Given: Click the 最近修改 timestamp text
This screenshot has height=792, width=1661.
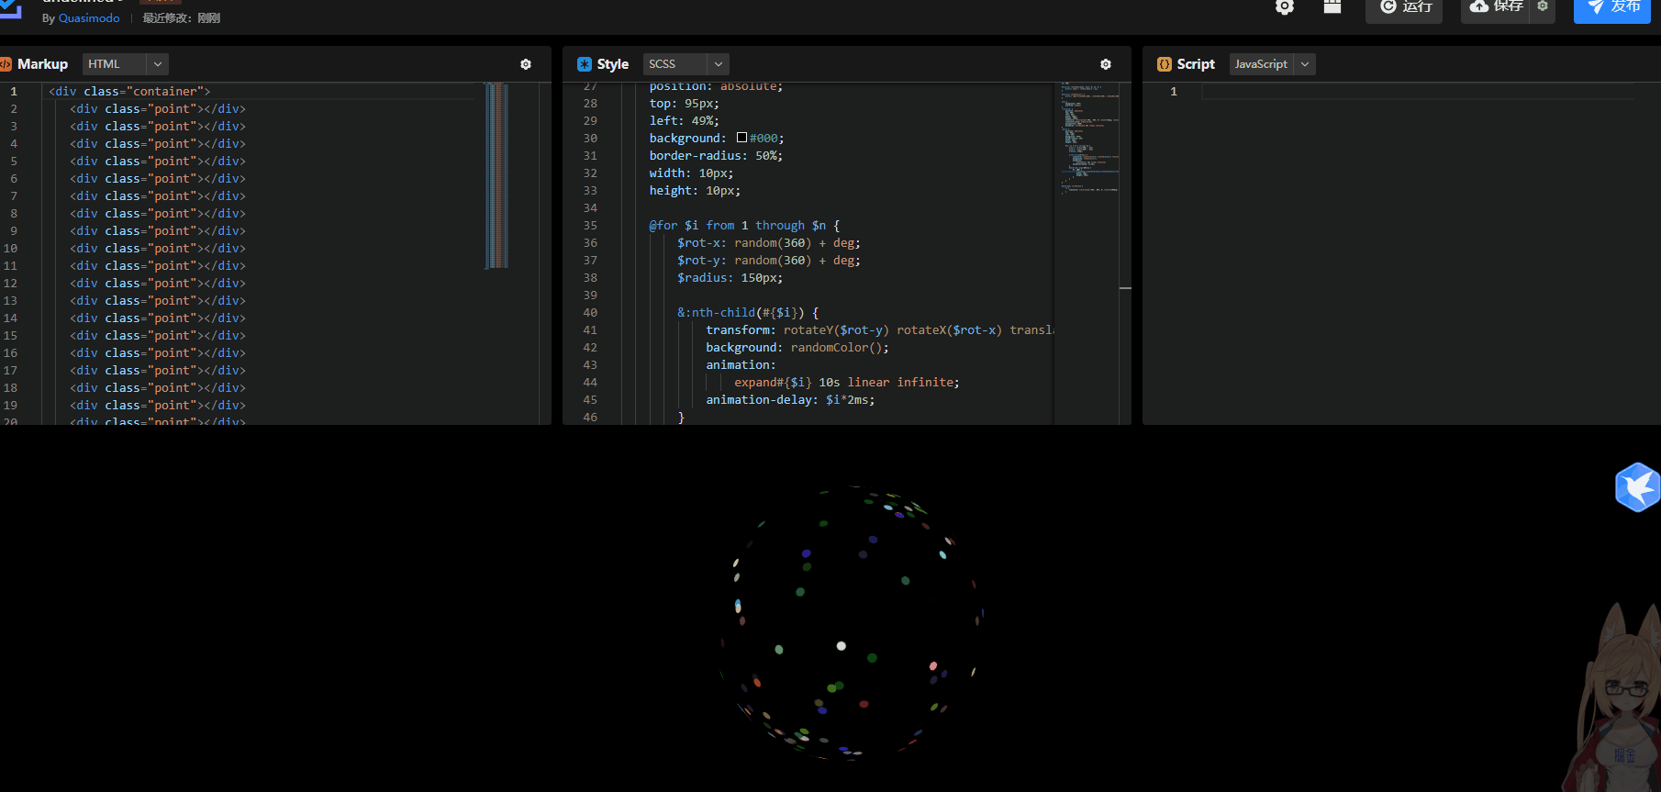Looking at the screenshot, I should [x=181, y=18].
